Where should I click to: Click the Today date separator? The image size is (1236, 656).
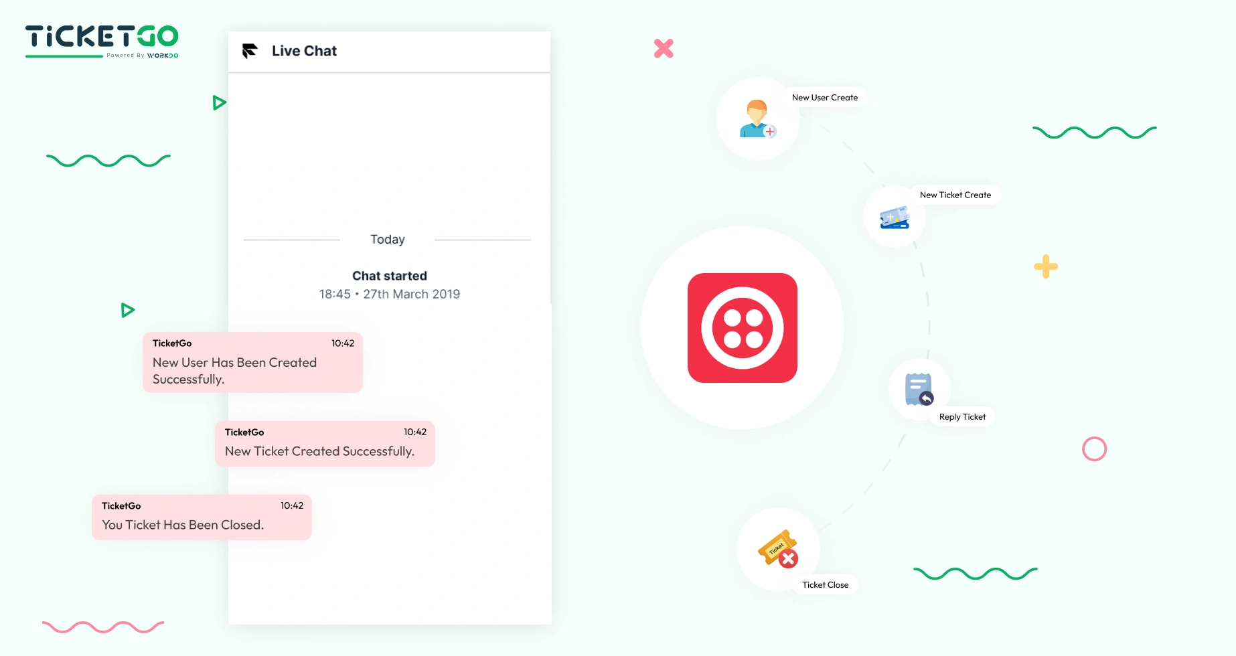click(388, 239)
